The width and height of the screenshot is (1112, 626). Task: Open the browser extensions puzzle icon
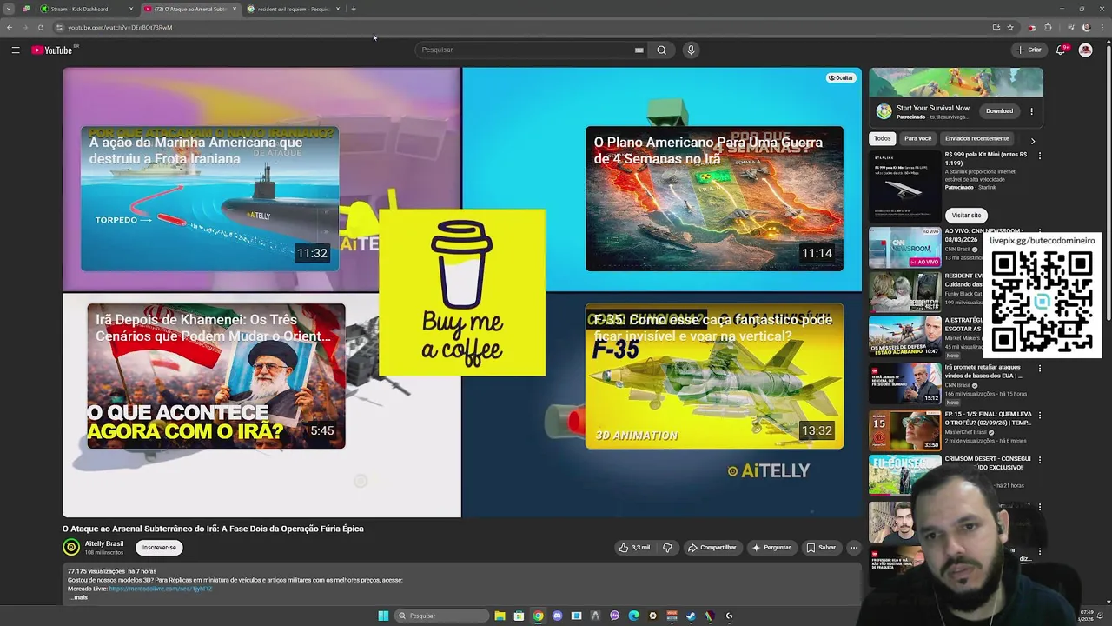point(1048,27)
